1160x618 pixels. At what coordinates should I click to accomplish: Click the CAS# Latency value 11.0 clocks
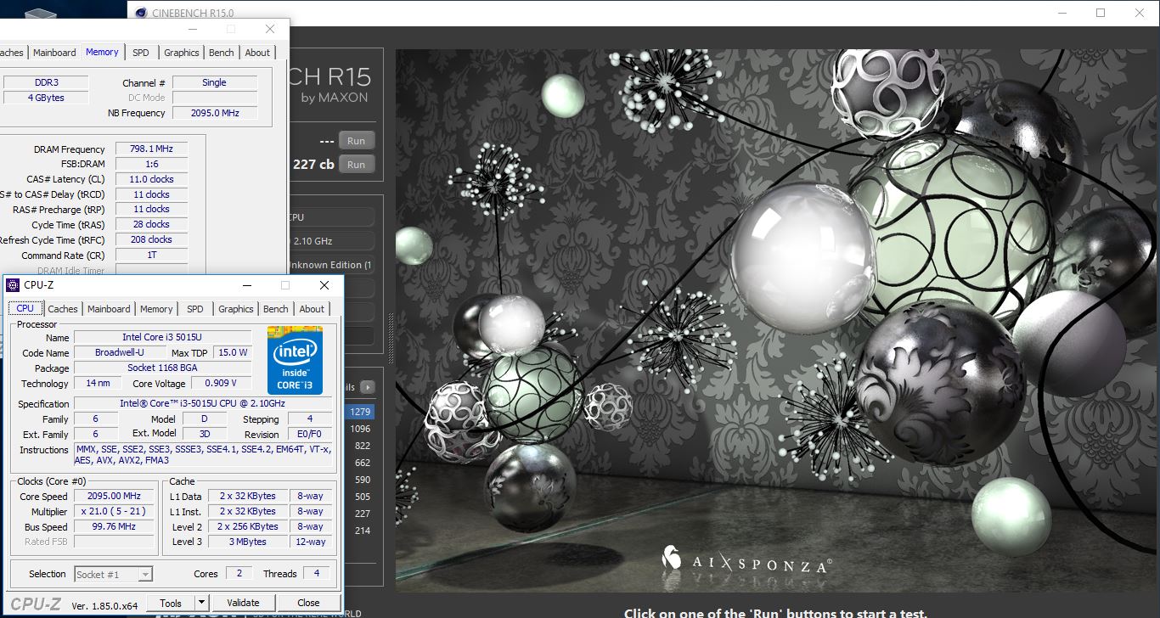[151, 179]
